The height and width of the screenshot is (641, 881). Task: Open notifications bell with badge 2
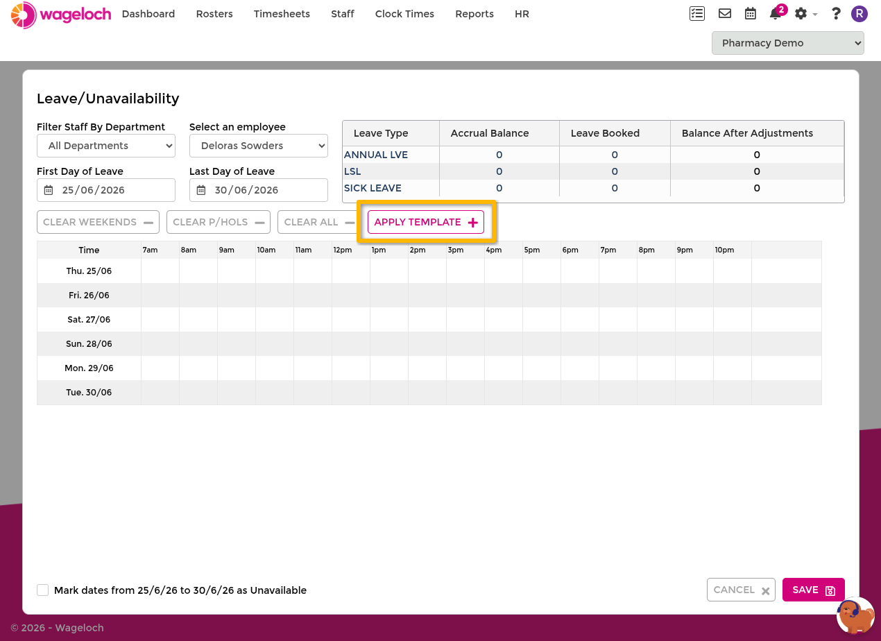pos(777,13)
